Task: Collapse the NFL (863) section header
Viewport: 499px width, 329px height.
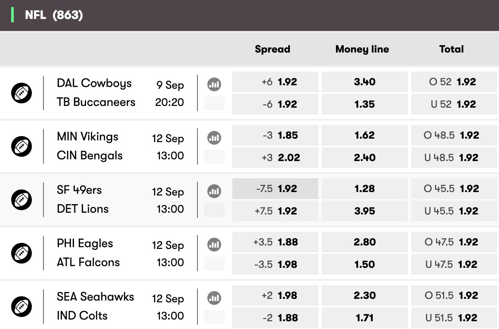Action: pos(249,16)
